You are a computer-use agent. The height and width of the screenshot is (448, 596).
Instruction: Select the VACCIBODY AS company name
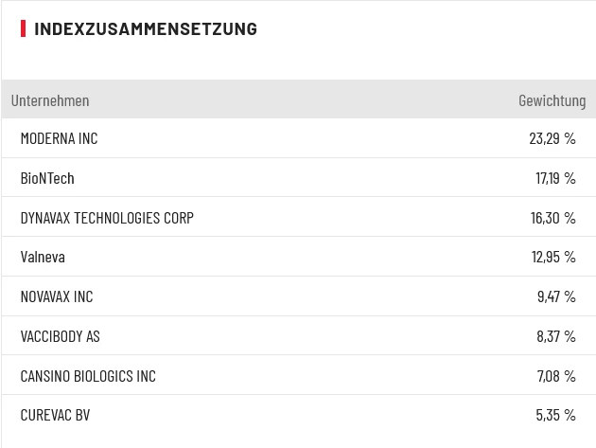(60, 336)
